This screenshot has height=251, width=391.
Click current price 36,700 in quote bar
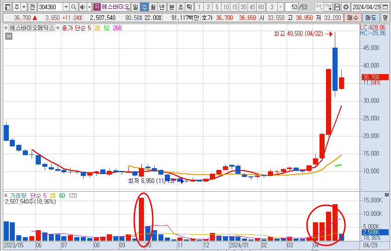point(22,18)
